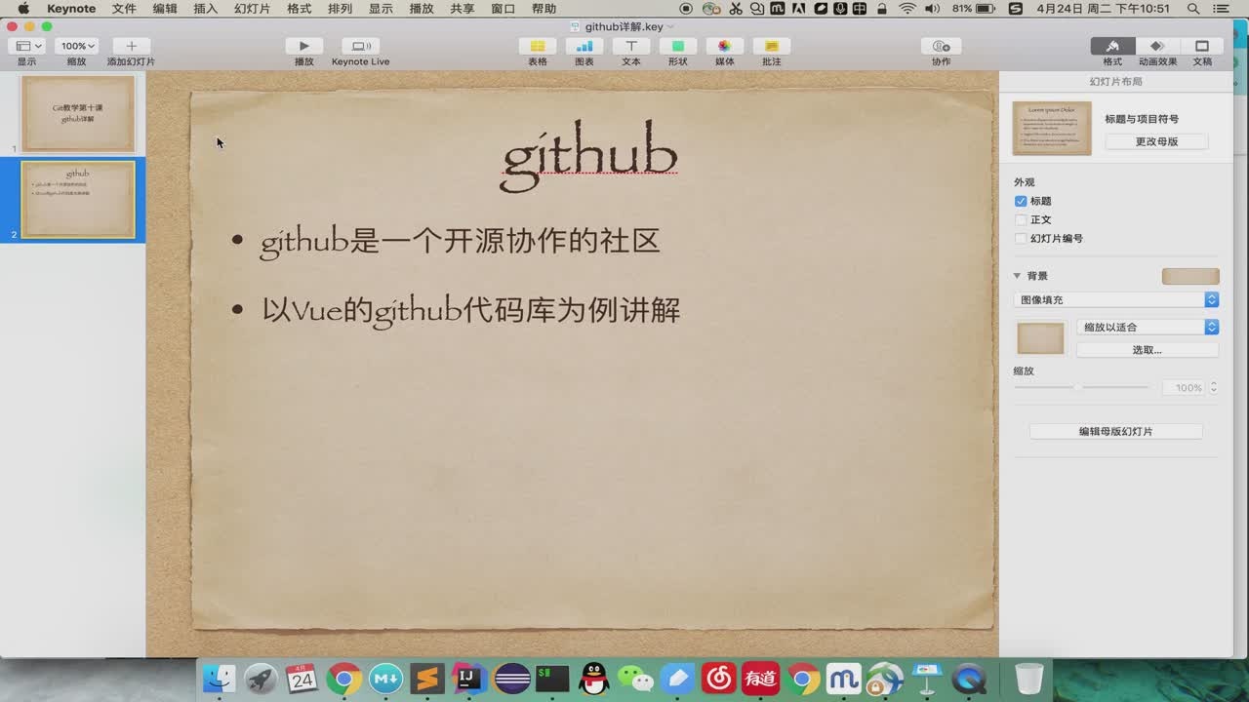Open WeChat icon in Dock
Screen dimensions: 1249x702
pyautogui.click(x=636, y=679)
